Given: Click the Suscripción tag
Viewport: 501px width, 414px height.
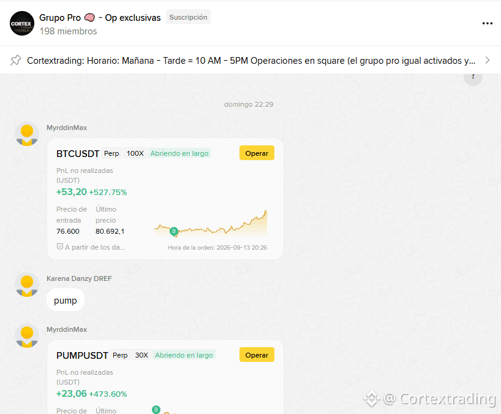Looking at the screenshot, I should pos(188,17).
